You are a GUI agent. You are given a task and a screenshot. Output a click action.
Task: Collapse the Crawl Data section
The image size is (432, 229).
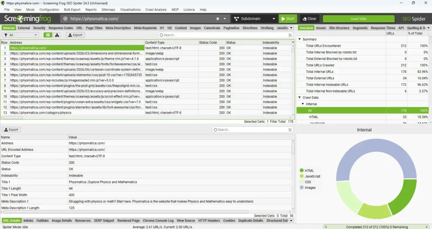pos(300,98)
